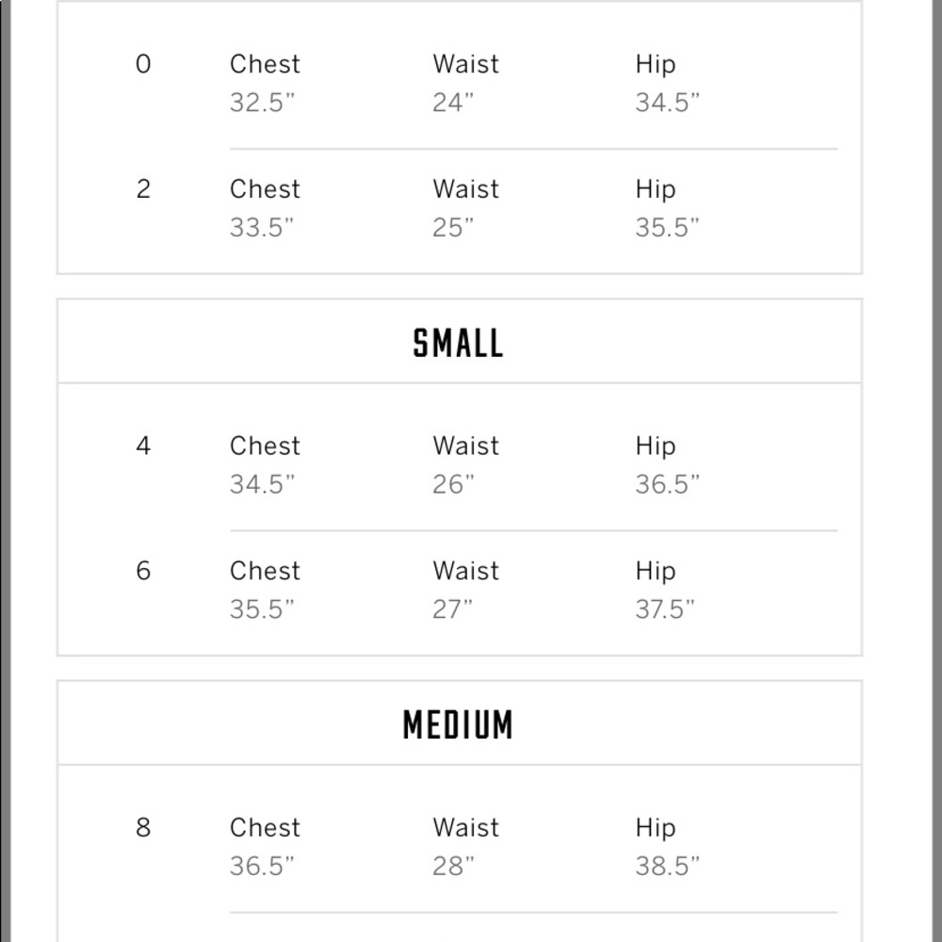
Task: Click size 2 row number
Action: (x=143, y=189)
